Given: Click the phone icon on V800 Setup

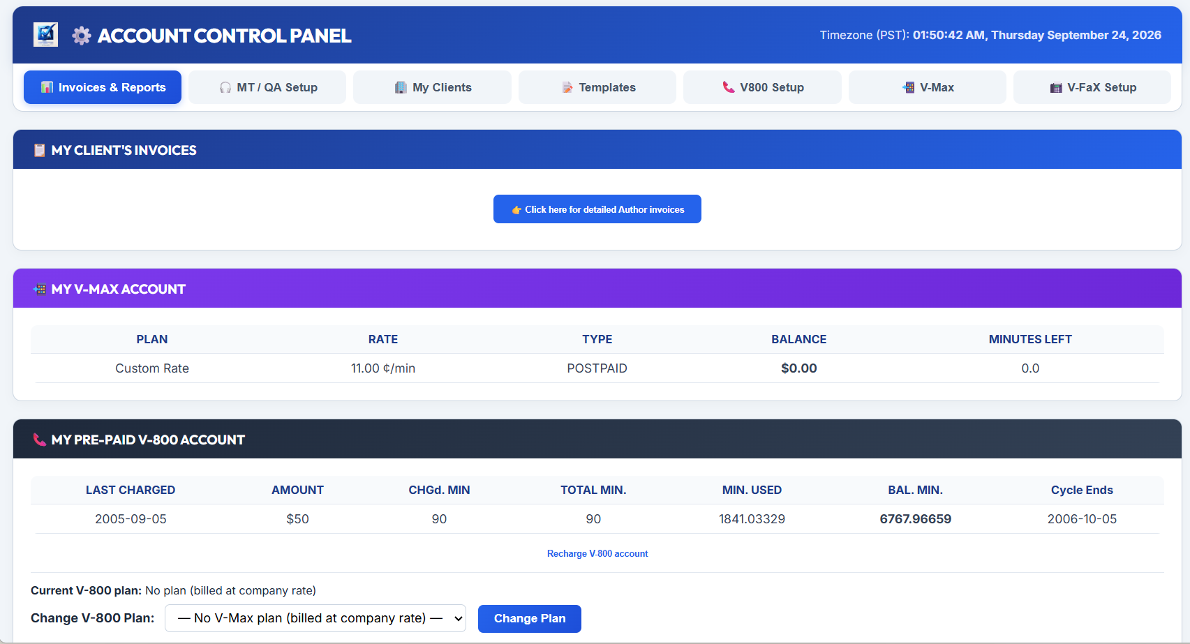Looking at the screenshot, I should [729, 87].
